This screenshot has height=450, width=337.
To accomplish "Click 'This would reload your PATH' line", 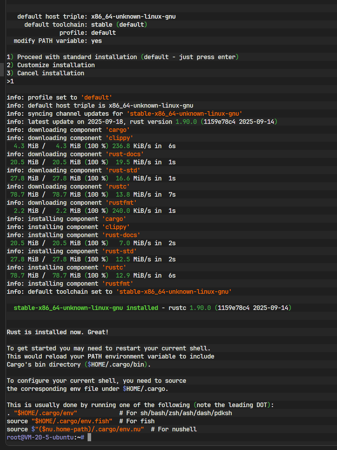I will coord(110,356).
